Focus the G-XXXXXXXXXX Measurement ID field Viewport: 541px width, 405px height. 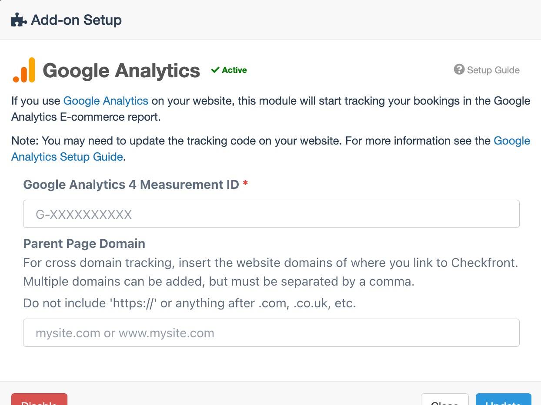point(271,214)
